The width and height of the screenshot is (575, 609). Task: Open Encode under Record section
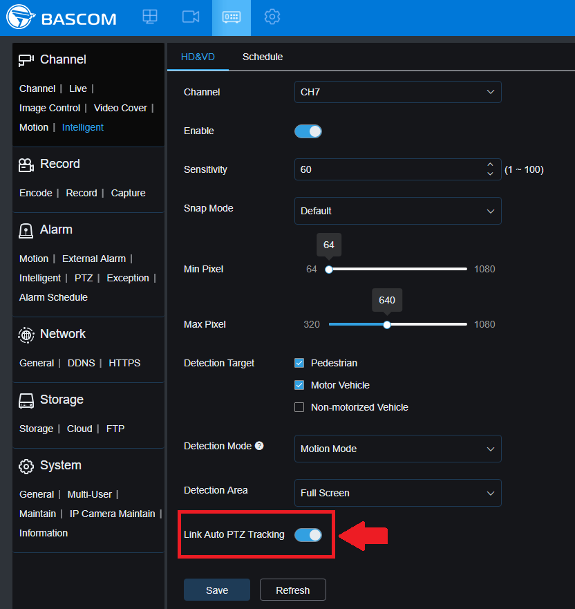(x=36, y=193)
